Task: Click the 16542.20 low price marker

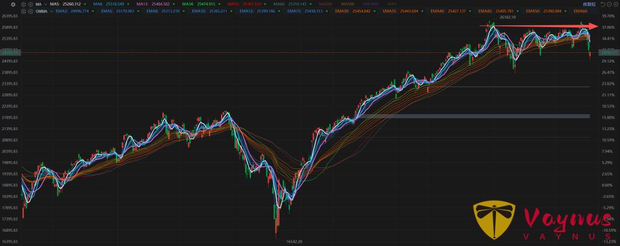Action: click(294, 241)
